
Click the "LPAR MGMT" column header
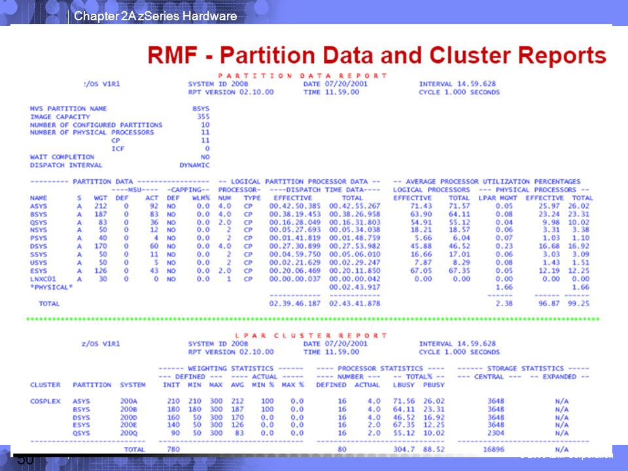(x=498, y=198)
